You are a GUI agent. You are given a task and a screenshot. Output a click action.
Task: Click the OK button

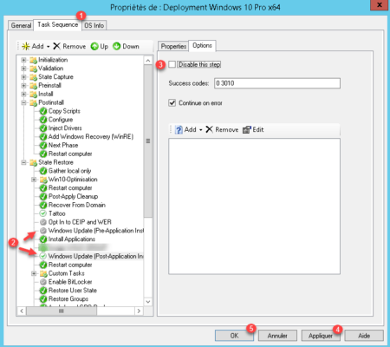pos(234,336)
